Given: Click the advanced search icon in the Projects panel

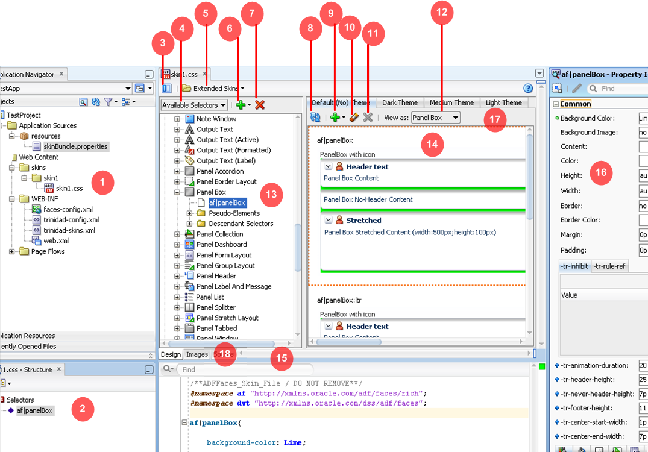Looking at the screenshot, I should [83, 102].
